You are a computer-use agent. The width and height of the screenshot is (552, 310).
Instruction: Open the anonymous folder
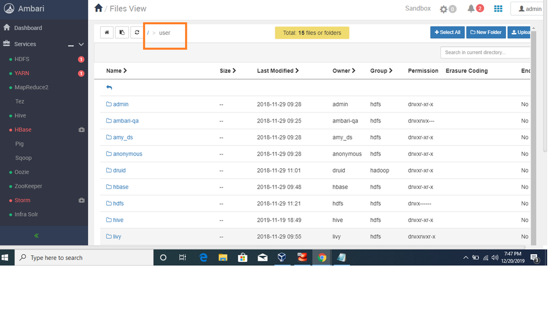pos(124,153)
